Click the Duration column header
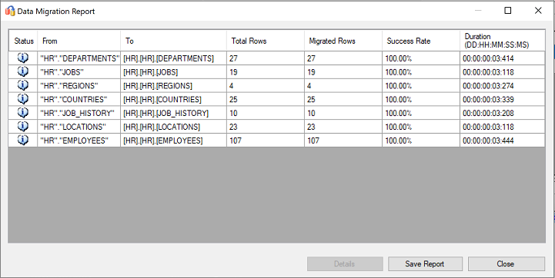The height and width of the screenshot is (278, 555). point(502,41)
